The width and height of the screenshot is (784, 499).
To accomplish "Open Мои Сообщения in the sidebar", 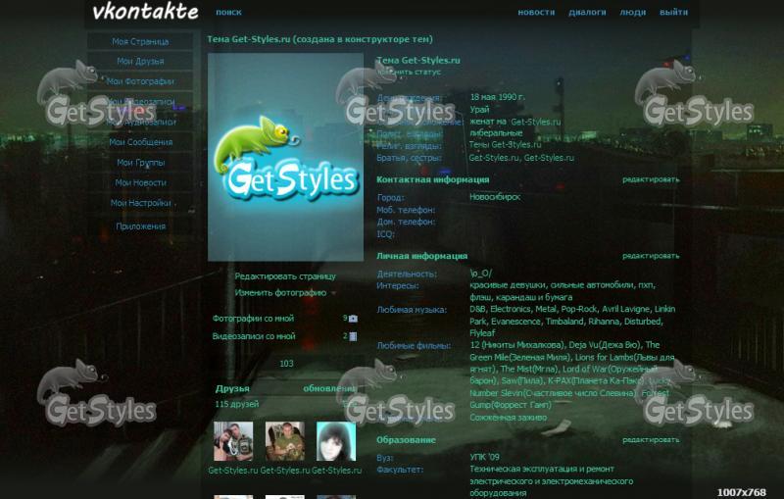I will [x=140, y=142].
